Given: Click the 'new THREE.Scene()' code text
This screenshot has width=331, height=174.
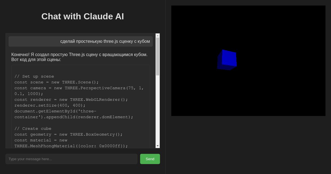Looking at the screenshot, I should click(75, 82).
